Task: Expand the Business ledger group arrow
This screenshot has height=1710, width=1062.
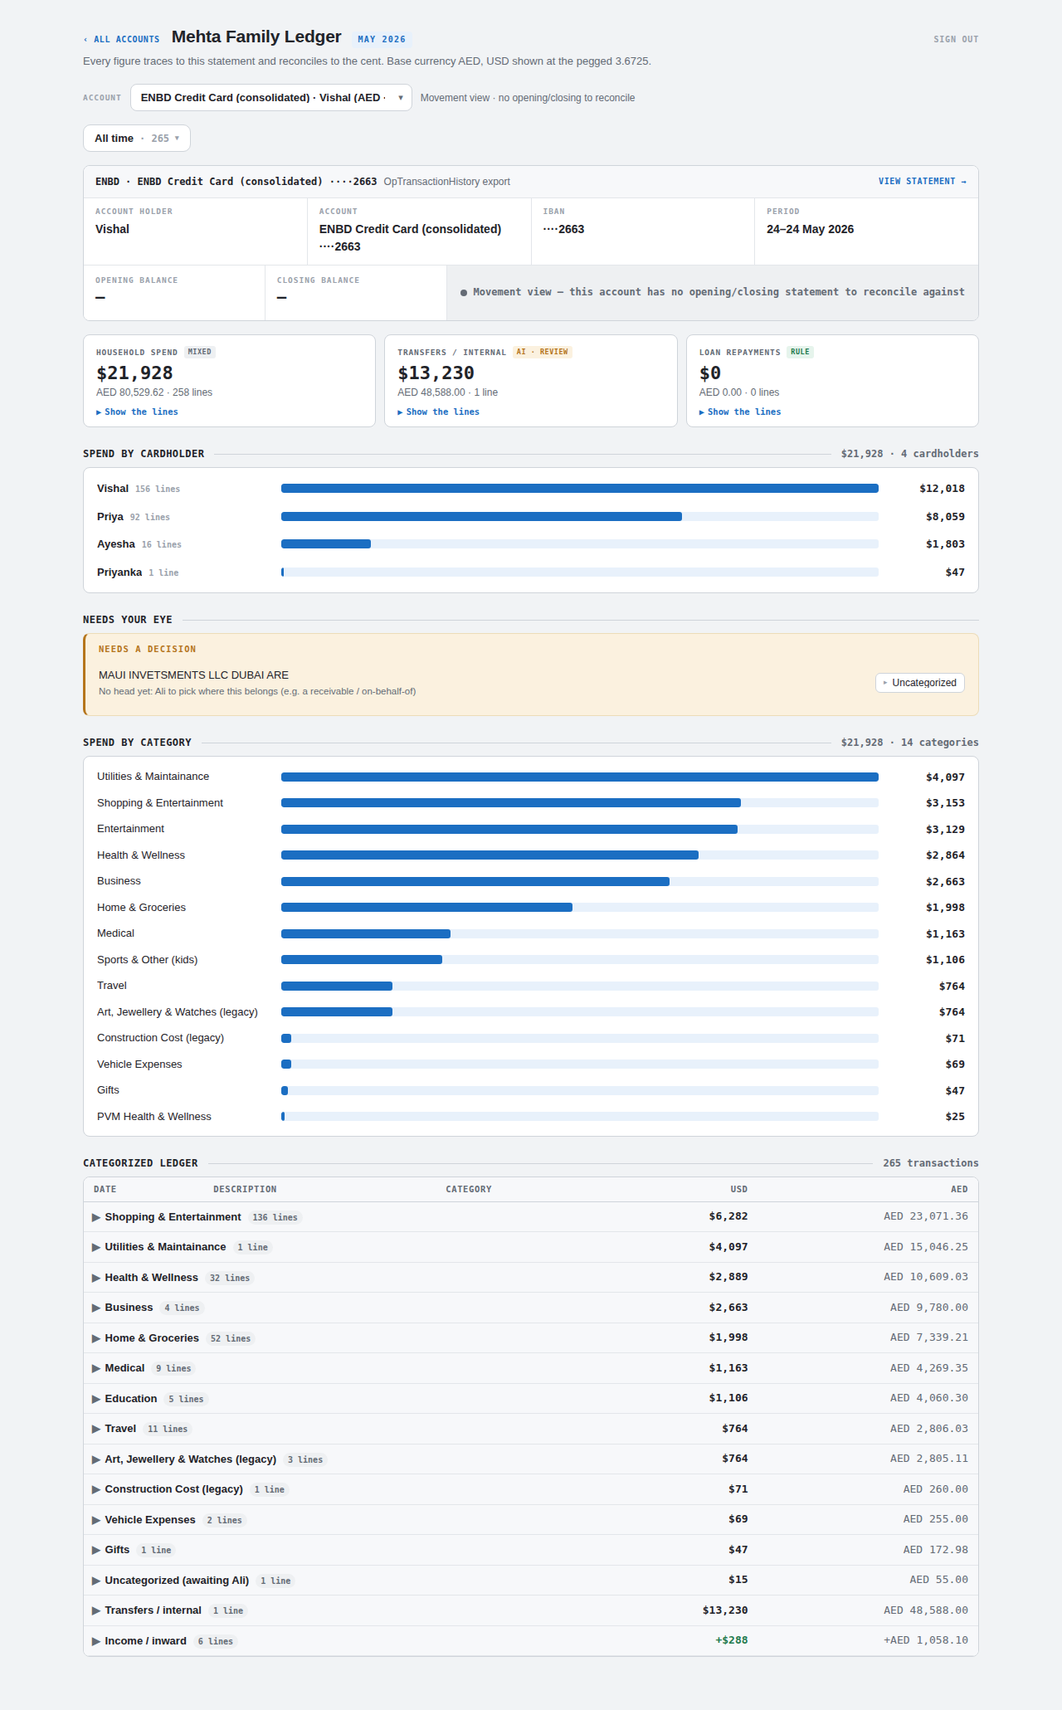Action: pos(96,1308)
